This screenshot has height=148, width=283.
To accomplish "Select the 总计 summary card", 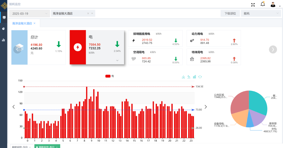I will [39, 47].
